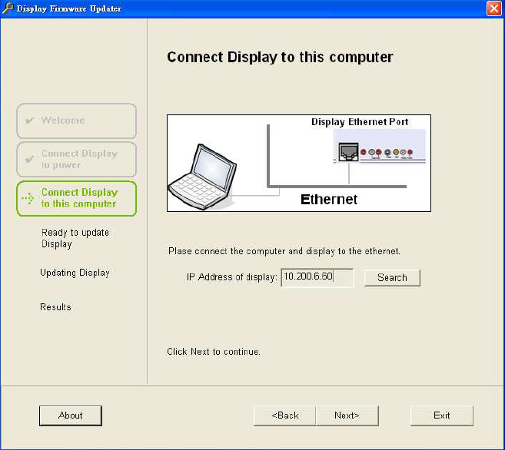This screenshot has width=505, height=450.
Task: Quit the updater with the Exit button
Action: [441, 415]
